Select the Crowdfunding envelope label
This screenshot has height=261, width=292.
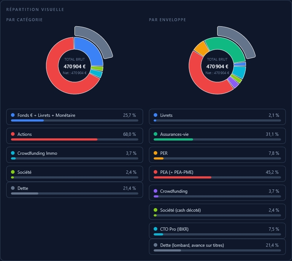174,191
